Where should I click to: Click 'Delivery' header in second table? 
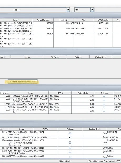coord(78,57)
